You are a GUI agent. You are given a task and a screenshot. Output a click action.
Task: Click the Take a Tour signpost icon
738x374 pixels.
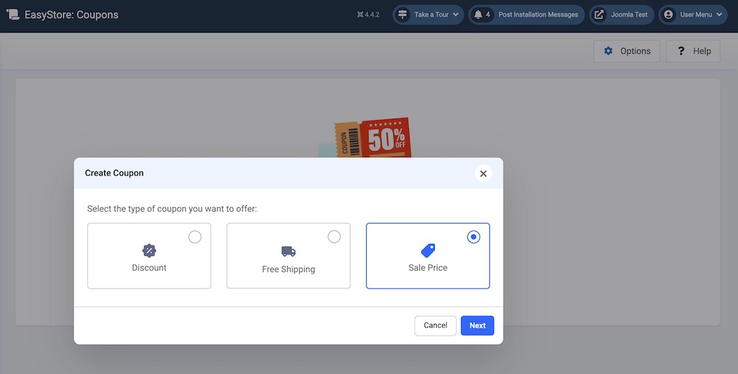click(x=402, y=15)
